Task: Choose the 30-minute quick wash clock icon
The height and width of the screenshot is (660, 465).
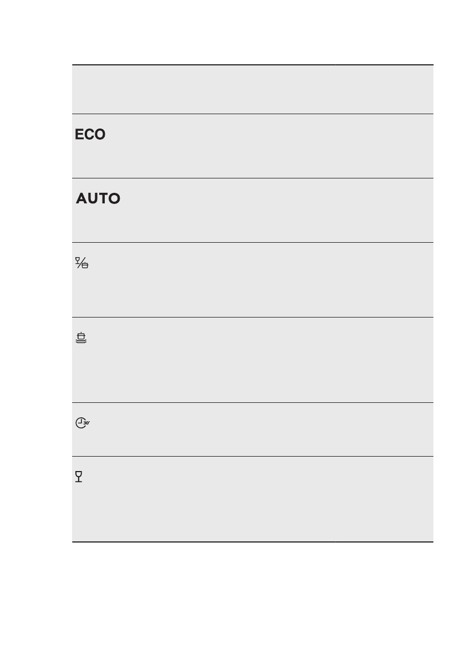Action: 83,423
